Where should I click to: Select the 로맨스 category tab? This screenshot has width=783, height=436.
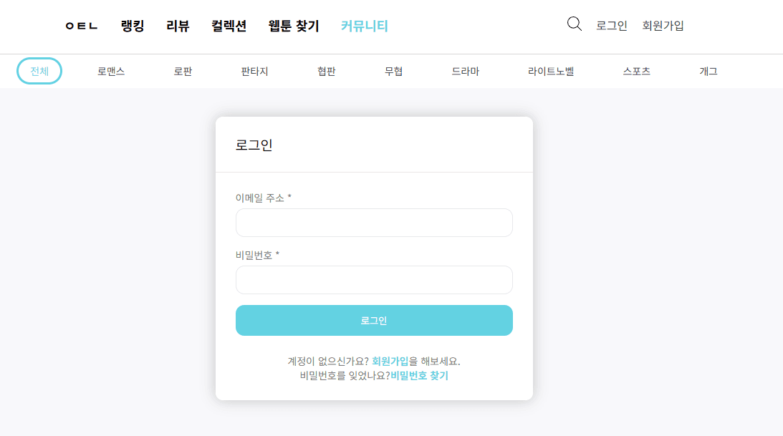pyautogui.click(x=111, y=71)
